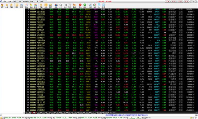The height and width of the screenshot is (119, 198).
Task: Click the tab-strip horizontal scroll control
Action: (x=113, y=112)
